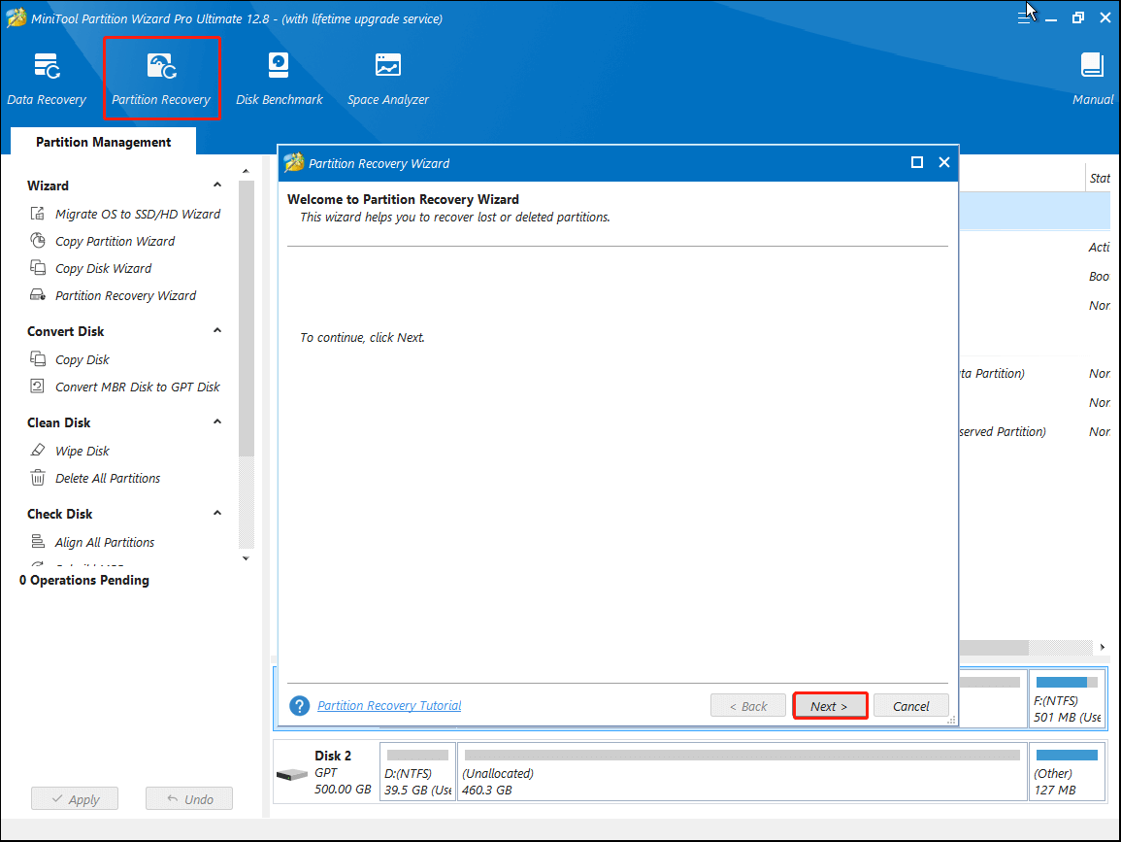Click the sidebar vertical scrollbar thumb
Image resolution: width=1121 pixels, height=842 pixels.
coord(246,319)
